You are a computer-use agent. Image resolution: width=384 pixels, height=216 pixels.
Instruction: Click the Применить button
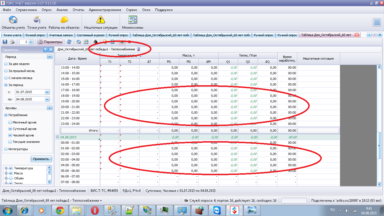pyautogui.click(x=41, y=159)
